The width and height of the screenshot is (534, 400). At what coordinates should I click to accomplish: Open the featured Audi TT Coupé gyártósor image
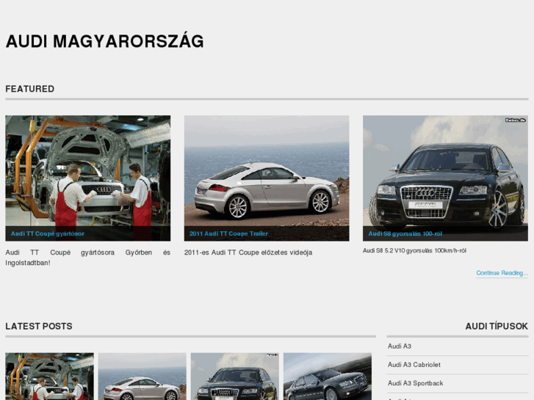(x=88, y=178)
